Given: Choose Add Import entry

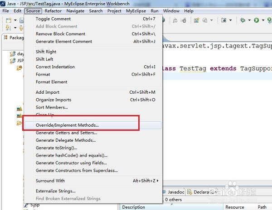Looking at the screenshot, I should point(93,92).
